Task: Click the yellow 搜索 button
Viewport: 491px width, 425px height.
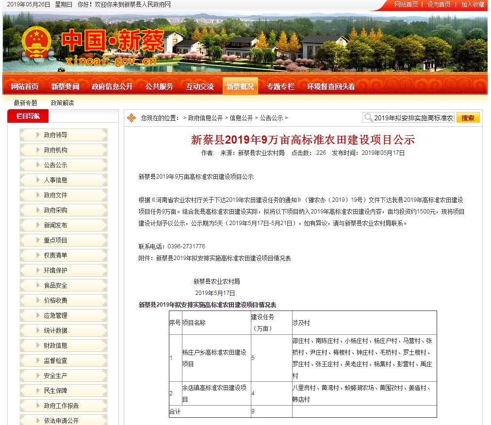Action: click(468, 118)
